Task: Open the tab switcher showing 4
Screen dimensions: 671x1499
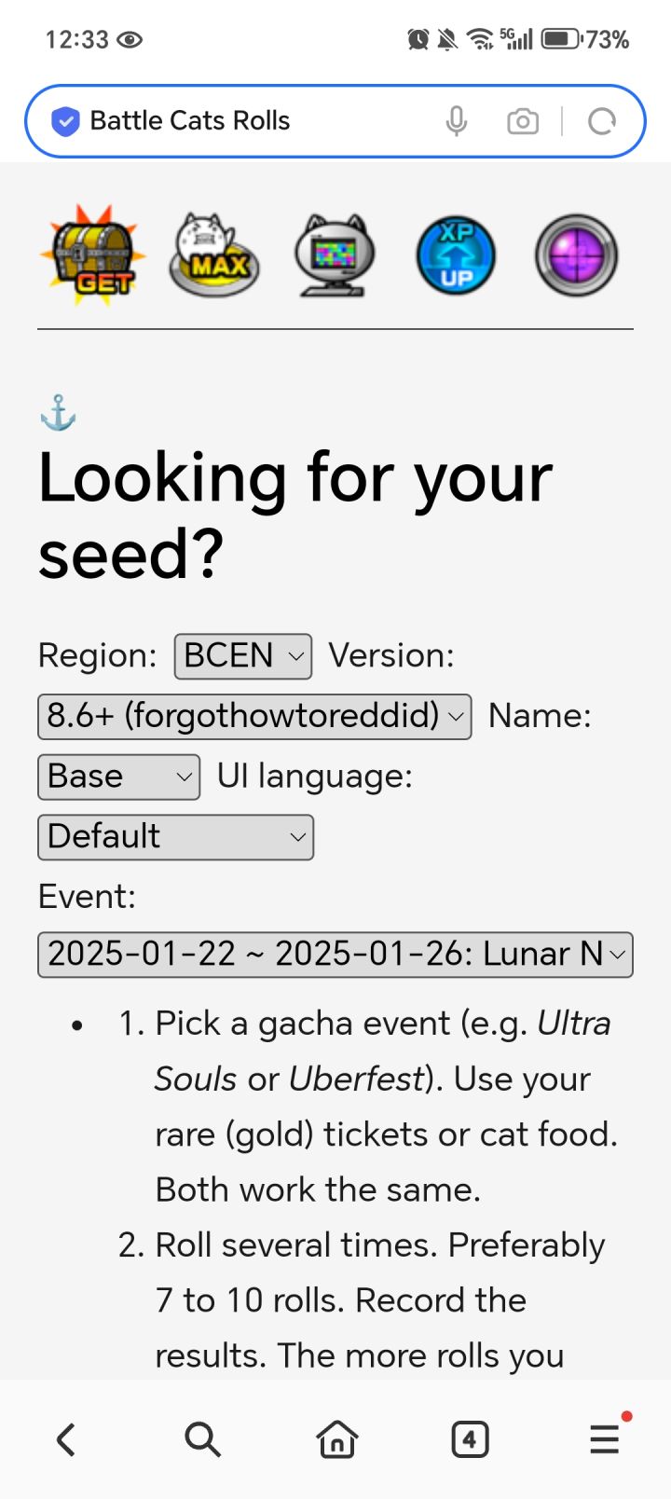Action: (470, 1439)
